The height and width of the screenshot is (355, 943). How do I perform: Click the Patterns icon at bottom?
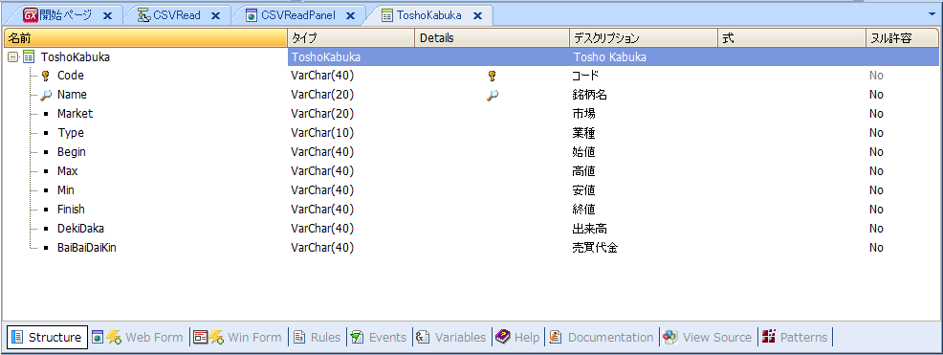pyautogui.click(x=769, y=337)
